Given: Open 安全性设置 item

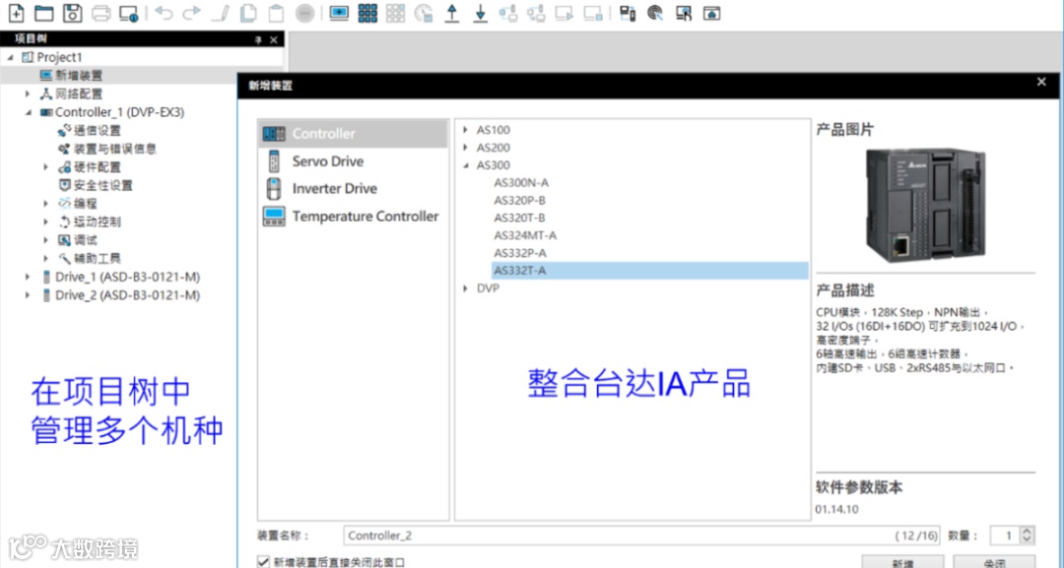Looking at the screenshot, I should coord(95,185).
